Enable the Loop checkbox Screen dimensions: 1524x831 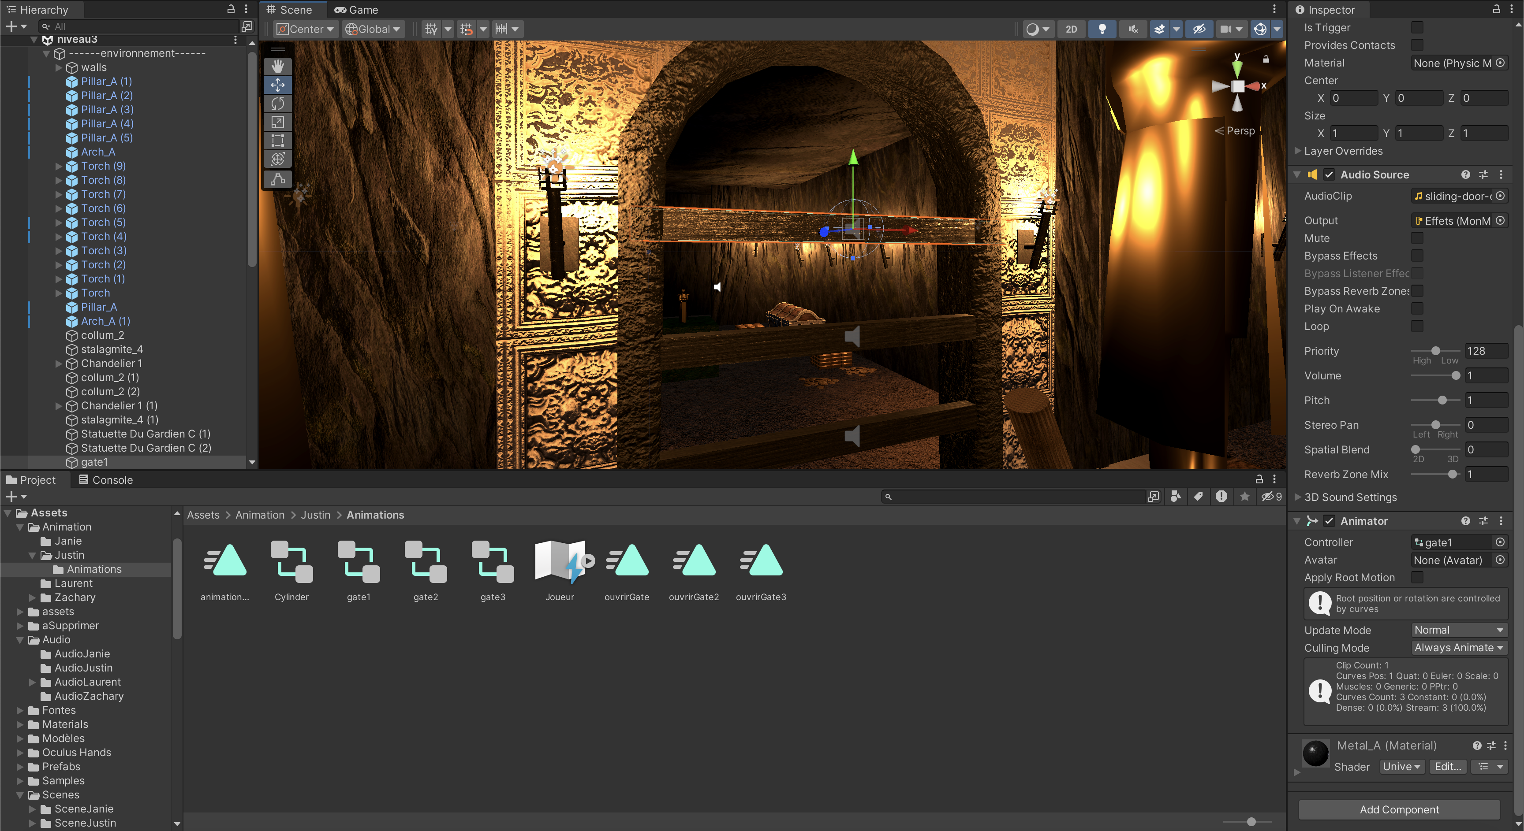click(1417, 326)
